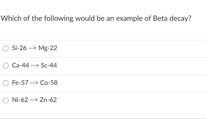Click the words 'Beta decay?' in the question
Screen dimensions: 206x119
[172, 19]
